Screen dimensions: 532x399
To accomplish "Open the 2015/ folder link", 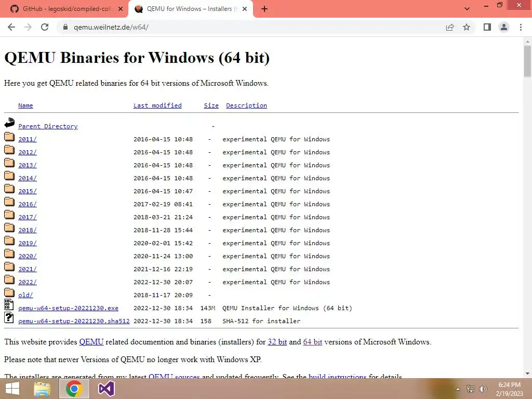I will coord(28,191).
